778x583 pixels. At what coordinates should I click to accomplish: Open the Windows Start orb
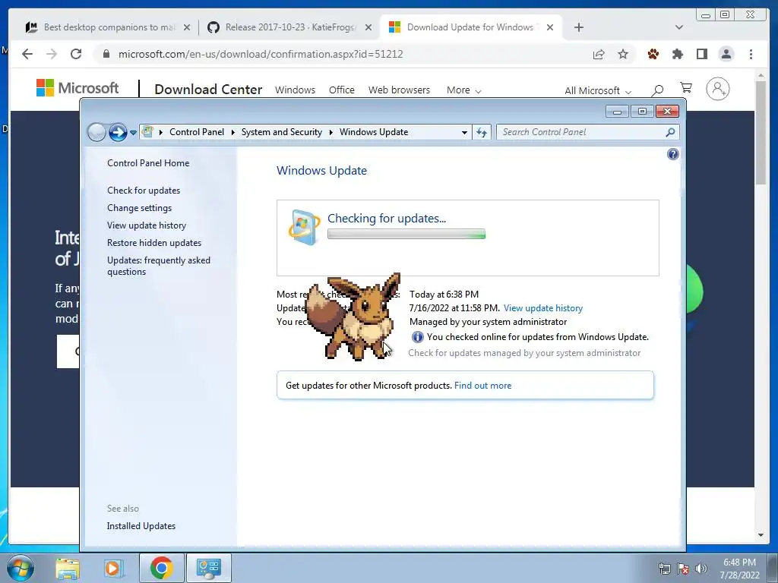(21, 568)
